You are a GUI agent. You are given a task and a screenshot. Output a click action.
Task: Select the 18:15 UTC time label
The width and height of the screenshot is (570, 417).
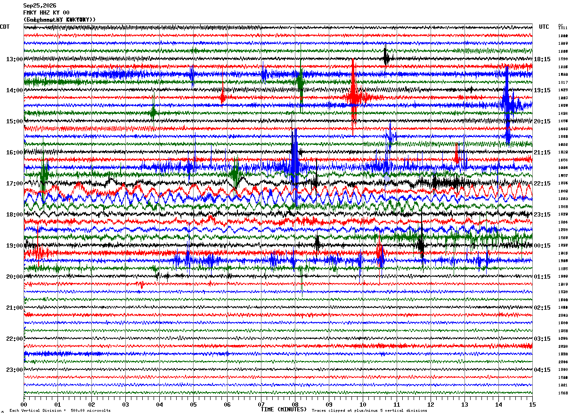542,59
